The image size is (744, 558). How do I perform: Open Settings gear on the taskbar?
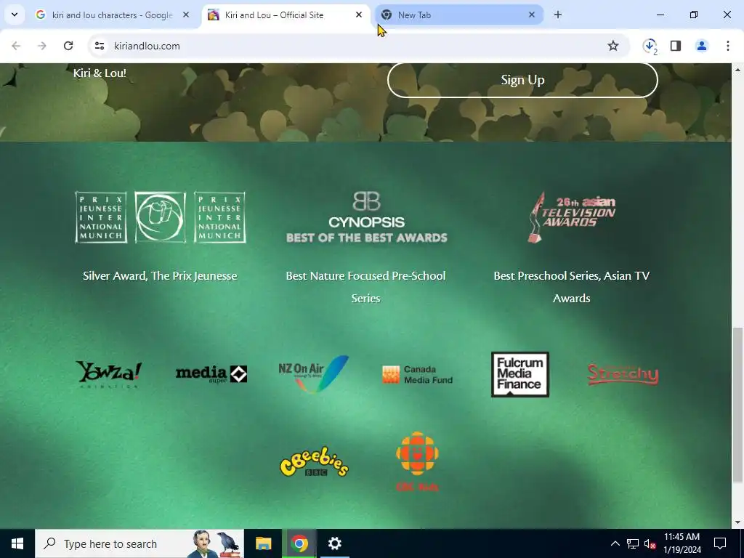(334, 543)
